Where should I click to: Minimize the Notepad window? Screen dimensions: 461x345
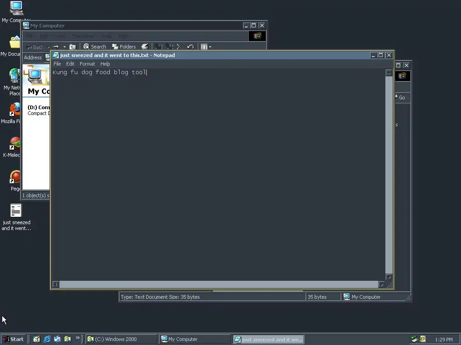[373, 55]
